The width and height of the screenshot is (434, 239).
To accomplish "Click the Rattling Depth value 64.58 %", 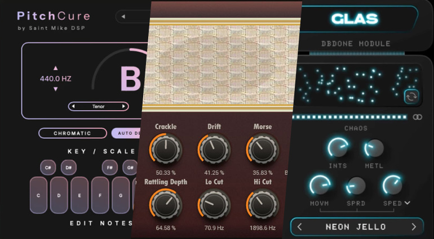I will click(x=166, y=228).
